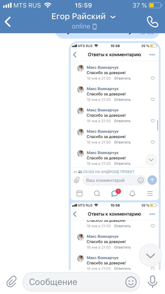Tap three-dots menu in first screenshot
Image resolution: width=165 pixels, height=294 pixels.
click(152, 55)
